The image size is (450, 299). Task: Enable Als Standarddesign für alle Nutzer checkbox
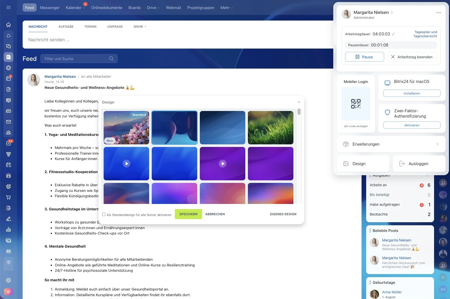(x=104, y=214)
